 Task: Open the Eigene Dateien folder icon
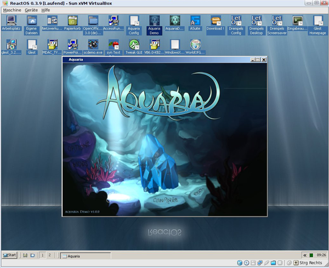[x=31, y=21]
